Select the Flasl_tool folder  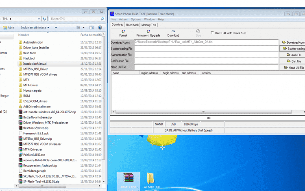click(x=29, y=58)
